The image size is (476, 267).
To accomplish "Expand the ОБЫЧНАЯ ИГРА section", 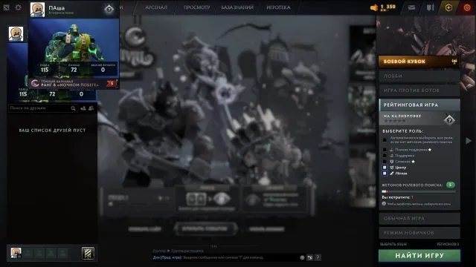I will click(419, 218).
